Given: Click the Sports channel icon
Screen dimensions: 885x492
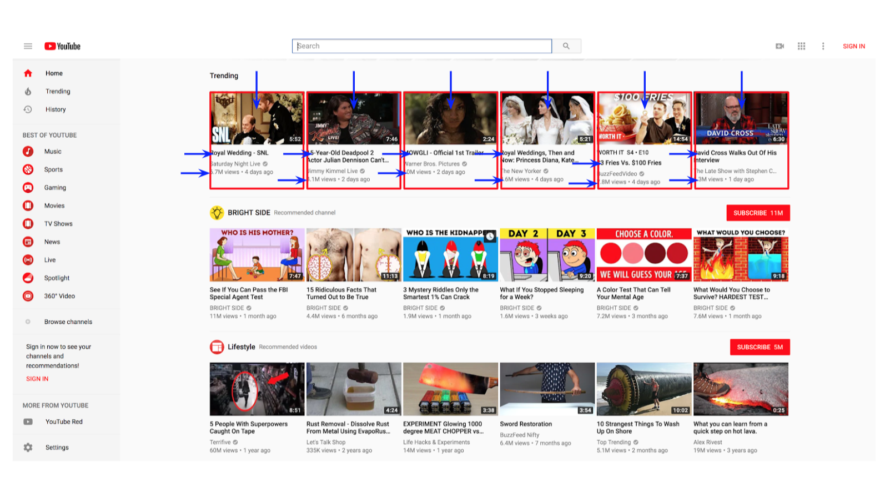Looking at the screenshot, I should pyautogui.click(x=28, y=169).
